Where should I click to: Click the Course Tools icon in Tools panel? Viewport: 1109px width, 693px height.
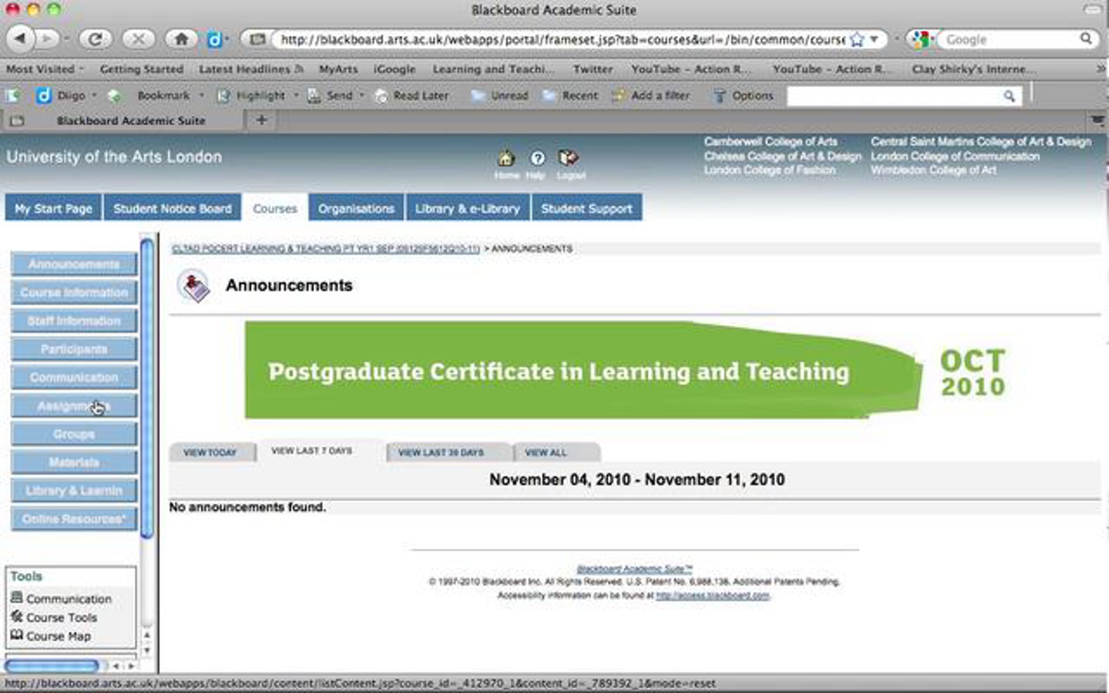(x=17, y=616)
